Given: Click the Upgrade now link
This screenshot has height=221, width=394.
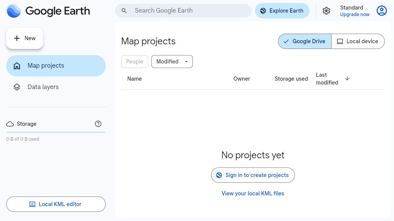Looking at the screenshot, I should (355, 15).
